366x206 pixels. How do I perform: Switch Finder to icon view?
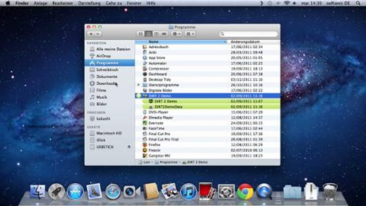point(140,34)
